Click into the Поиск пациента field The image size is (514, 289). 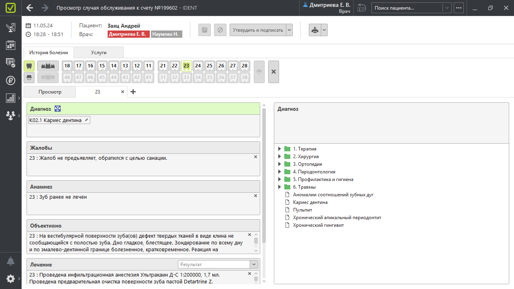click(x=407, y=8)
